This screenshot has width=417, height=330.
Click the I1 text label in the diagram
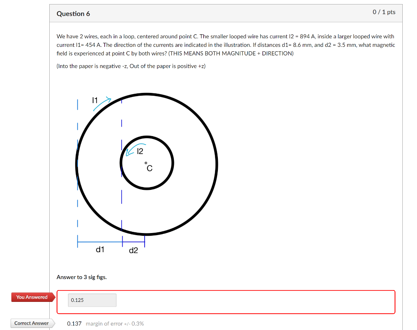95,99
